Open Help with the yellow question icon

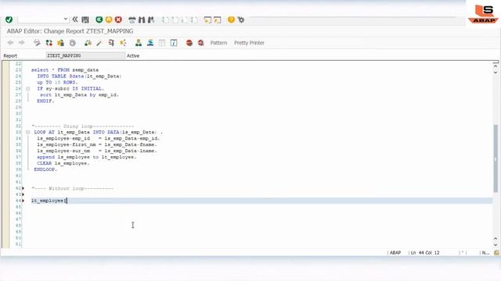[231, 20]
